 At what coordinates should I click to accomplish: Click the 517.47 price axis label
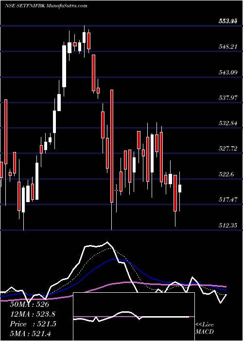coord(227,199)
